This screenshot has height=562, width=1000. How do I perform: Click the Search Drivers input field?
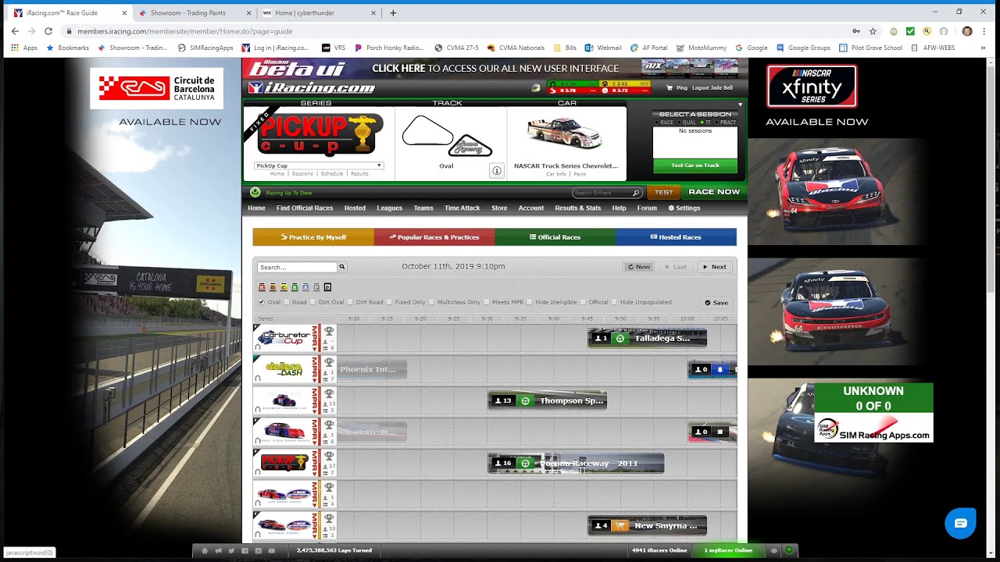(602, 193)
